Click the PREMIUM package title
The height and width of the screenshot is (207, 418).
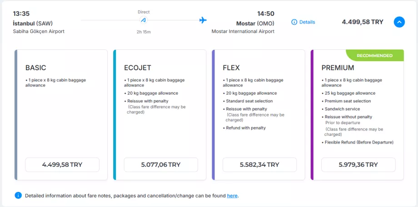click(338, 68)
